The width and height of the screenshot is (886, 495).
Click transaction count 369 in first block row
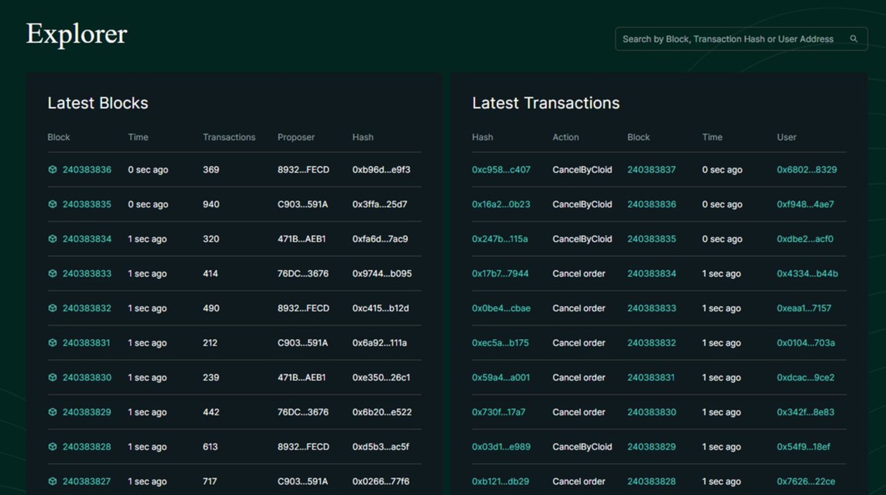211,170
